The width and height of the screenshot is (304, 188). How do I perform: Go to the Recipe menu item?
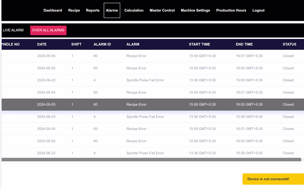[x=74, y=10]
